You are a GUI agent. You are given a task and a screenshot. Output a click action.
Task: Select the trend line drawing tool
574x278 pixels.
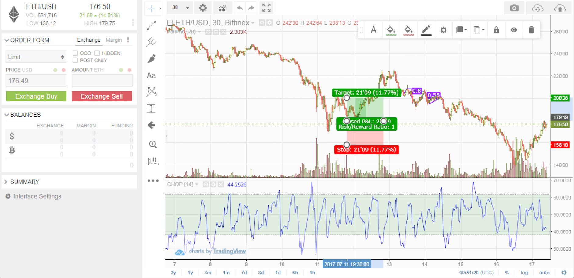[152, 25]
